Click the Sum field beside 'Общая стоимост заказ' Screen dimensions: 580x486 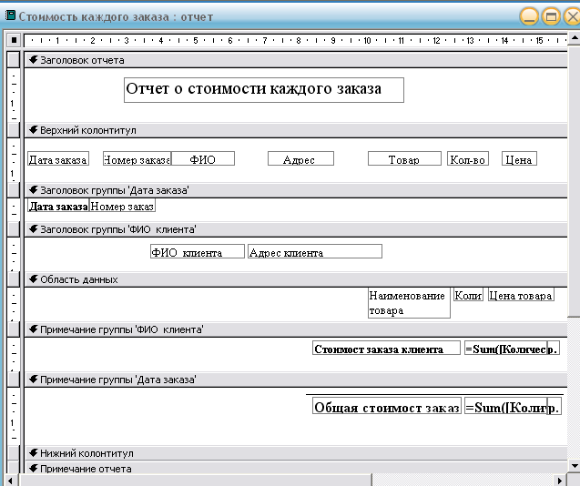(x=504, y=408)
